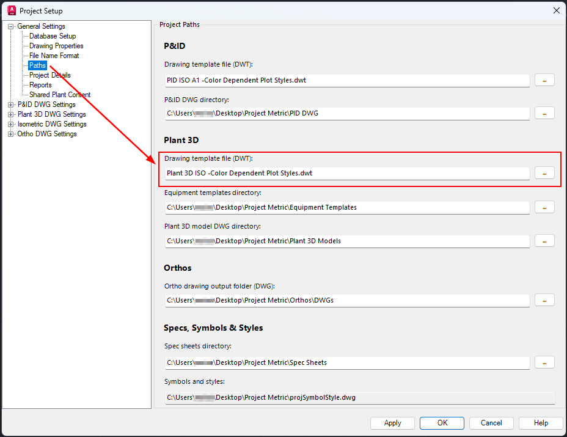Viewport: 567px width, 437px height.
Task: Click the Spec sheets directory field
Action: click(x=348, y=362)
